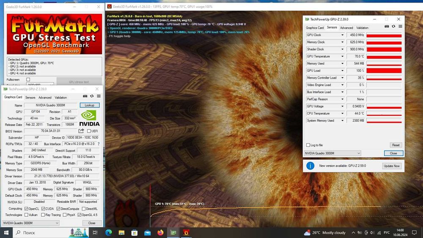The width and height of the screenshot is (423, 238).
Task: Show hidden tray icons chevron
Action: (x=353, y=233)
